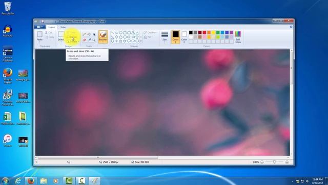Image resolution: width=328 pixels, height=185 pixels.
Task: Choose the Down arrow shape
Action: 112,41
